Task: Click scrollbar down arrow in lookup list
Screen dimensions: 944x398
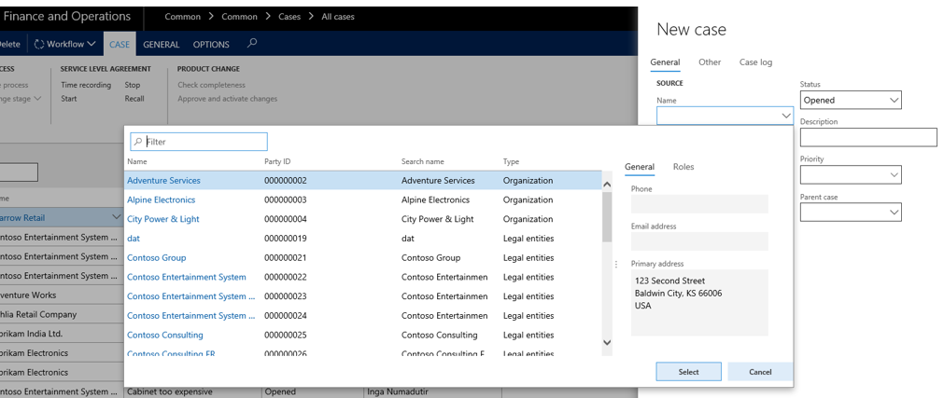Action: click(x=607, y=343)
